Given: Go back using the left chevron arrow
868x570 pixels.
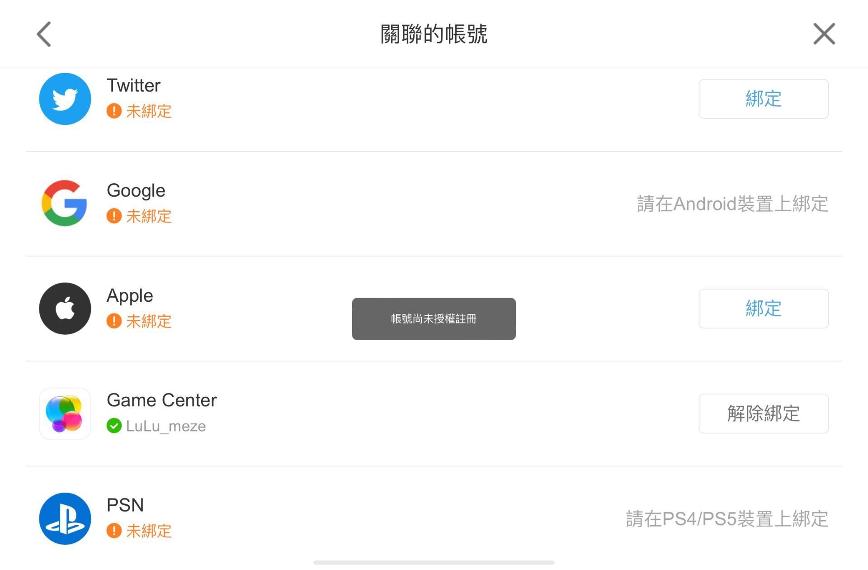Looking at the screenshot, I should (44, 34).
